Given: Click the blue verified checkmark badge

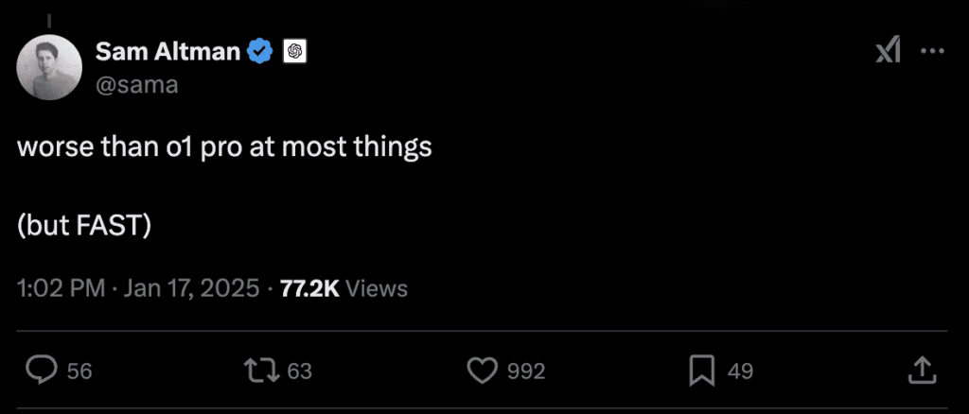Looking at the screenshot, I should point(260,52).
